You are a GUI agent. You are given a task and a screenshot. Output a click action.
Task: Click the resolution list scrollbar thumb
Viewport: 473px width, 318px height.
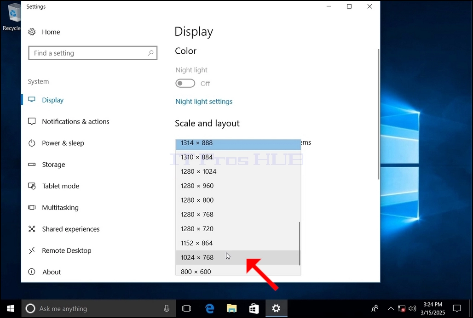pos(299,244)
